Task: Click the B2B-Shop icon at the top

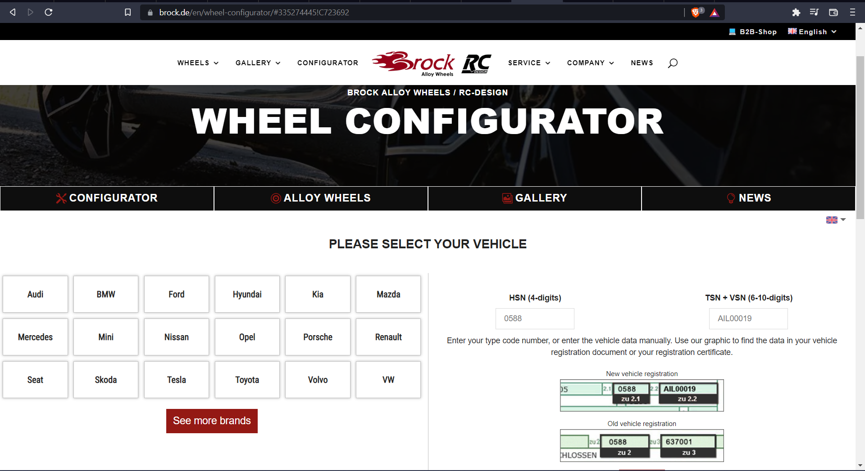Action: pyautogui.click(x=733, y=31)
